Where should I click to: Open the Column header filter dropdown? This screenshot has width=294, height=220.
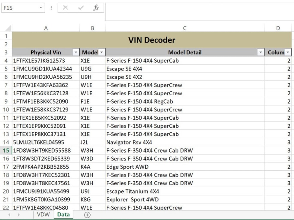[x=287, y=52]
